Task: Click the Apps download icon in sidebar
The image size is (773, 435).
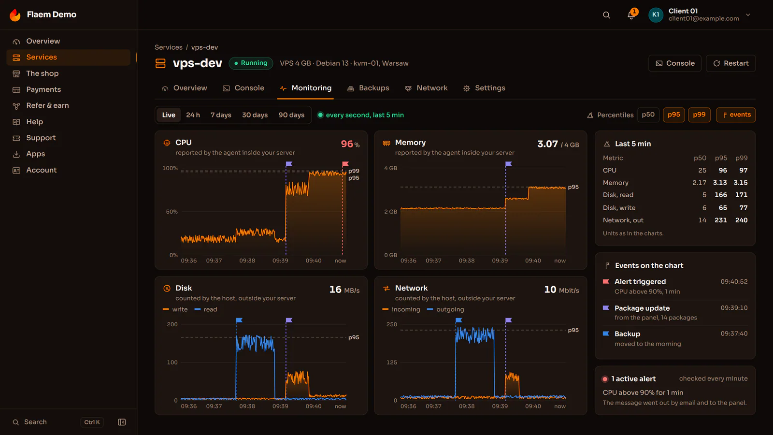Action: [16, 154]
